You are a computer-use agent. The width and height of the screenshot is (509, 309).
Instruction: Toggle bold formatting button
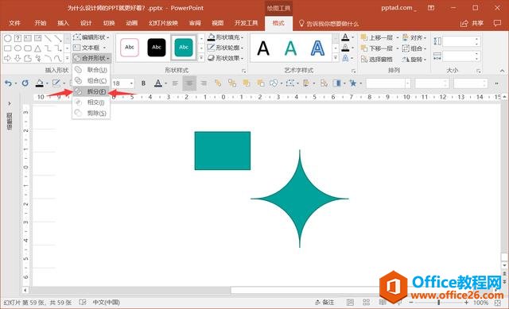pos(143,83)
